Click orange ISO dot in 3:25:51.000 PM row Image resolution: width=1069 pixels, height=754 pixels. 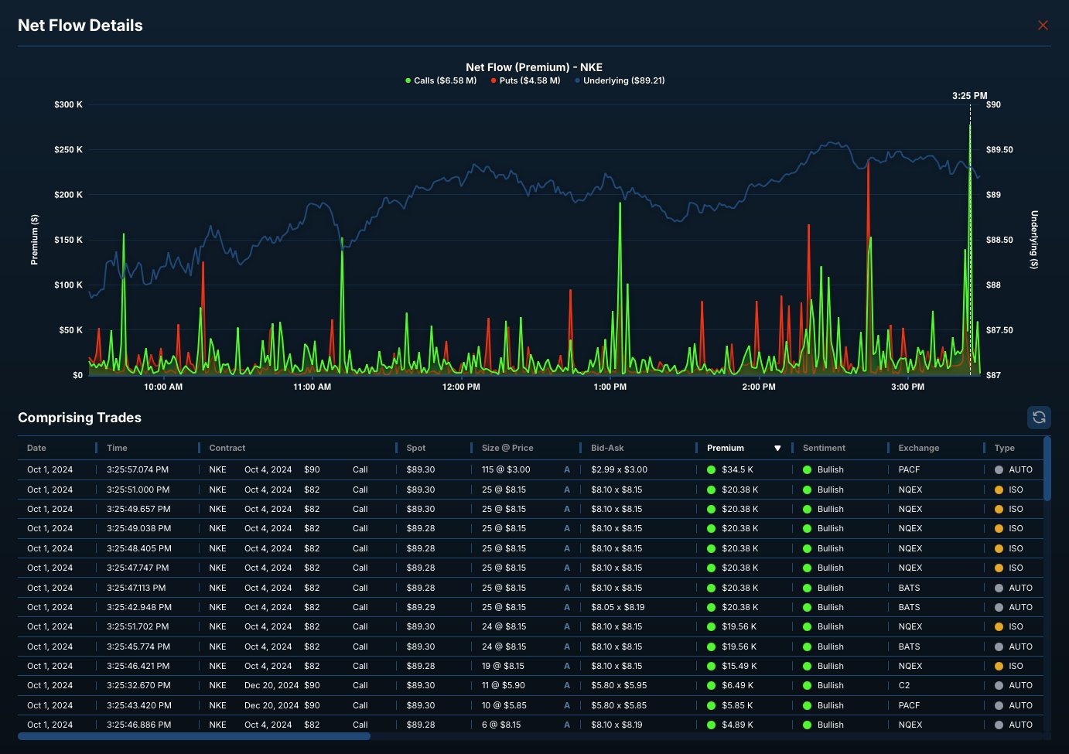pyautogui.click(x=999, y=490)
